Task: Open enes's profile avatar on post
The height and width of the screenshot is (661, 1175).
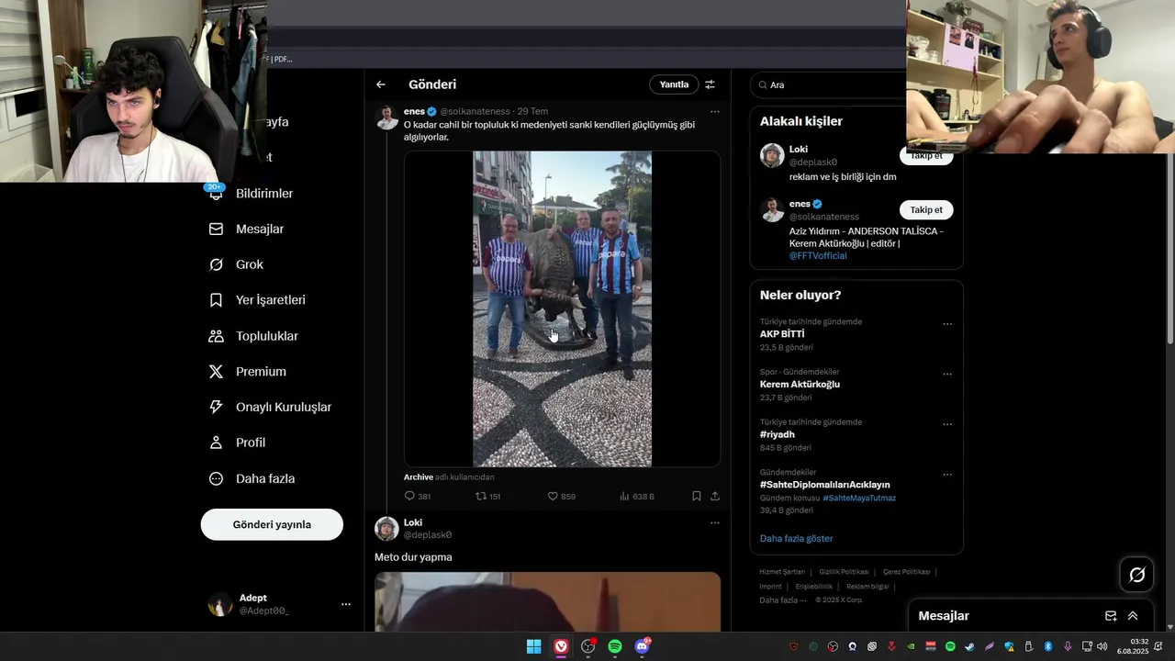Action: click(387, 118)
